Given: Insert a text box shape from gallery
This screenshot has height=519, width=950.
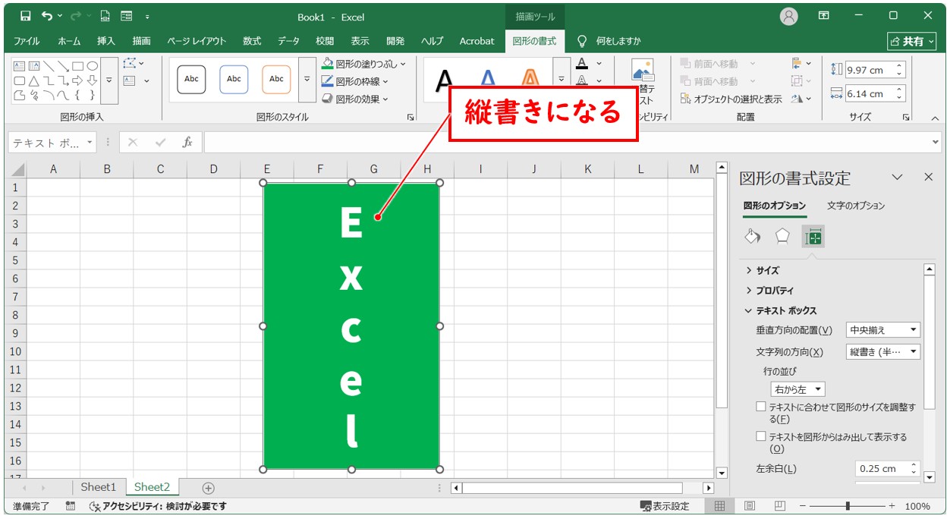Looking at the screenshot, I should [20, 66].
